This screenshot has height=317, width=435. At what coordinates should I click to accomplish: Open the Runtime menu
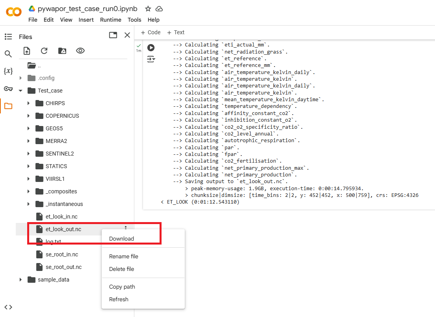110,20
